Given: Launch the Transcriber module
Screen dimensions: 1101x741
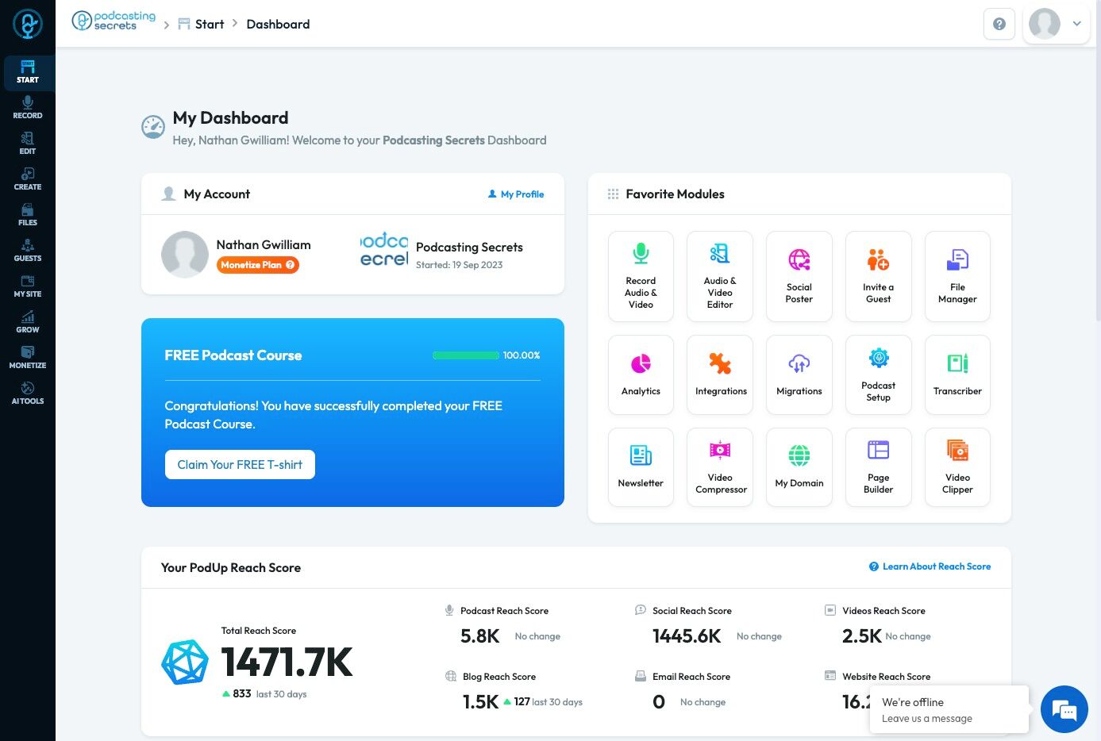Looking at the screenshot, I should (957, 374).
